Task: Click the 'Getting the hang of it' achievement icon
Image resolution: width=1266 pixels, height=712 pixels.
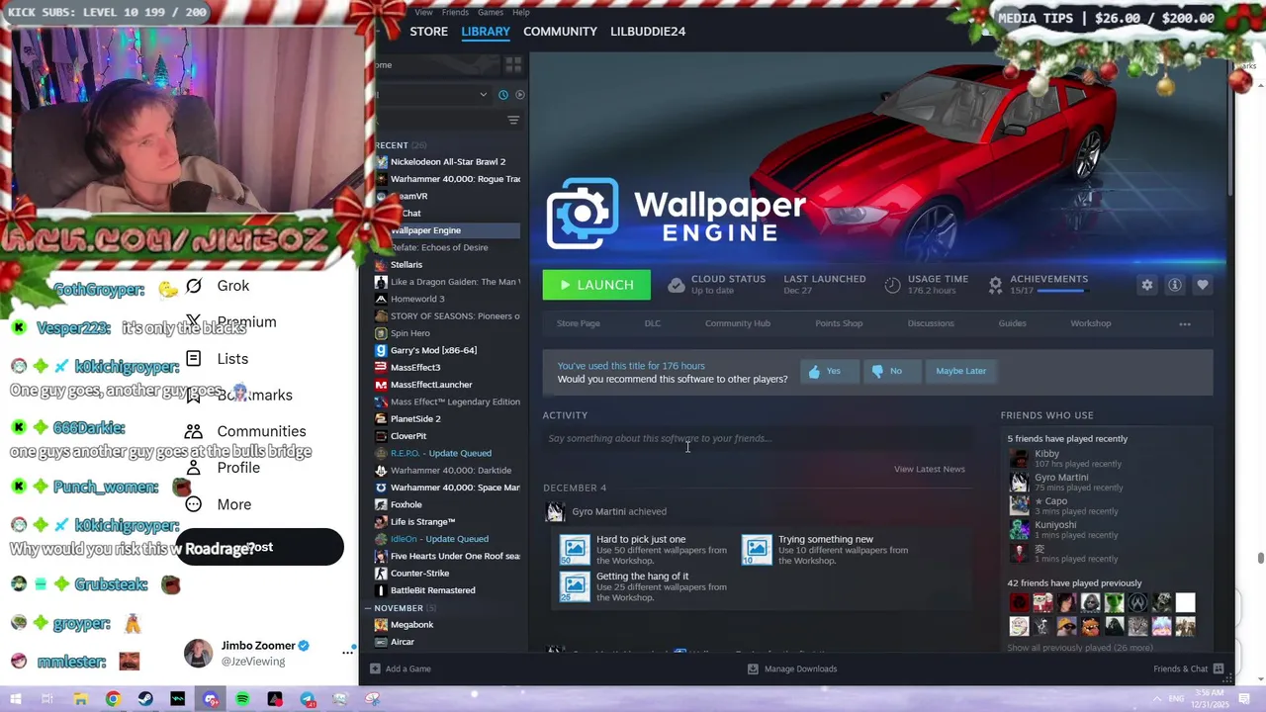Action: point(575,586)
